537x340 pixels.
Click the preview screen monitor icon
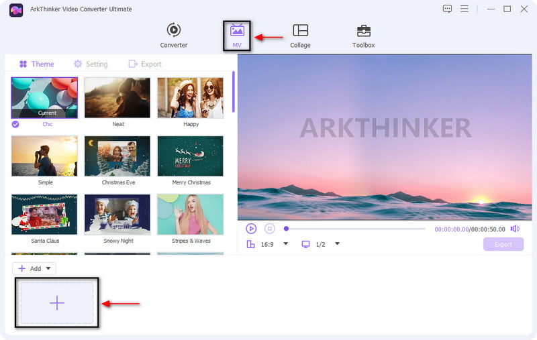[305, 244]
